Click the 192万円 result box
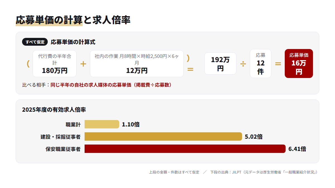This screenshot has width=335, height=188. click(220, 64)
